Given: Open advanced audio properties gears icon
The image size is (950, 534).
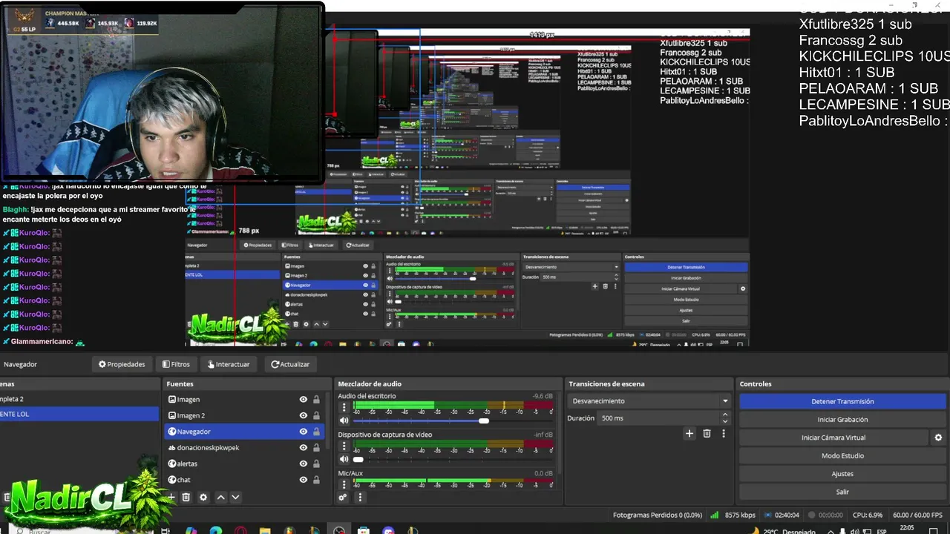Looking at the screenshot, I should pyautogui.click(x=343, y=498).
